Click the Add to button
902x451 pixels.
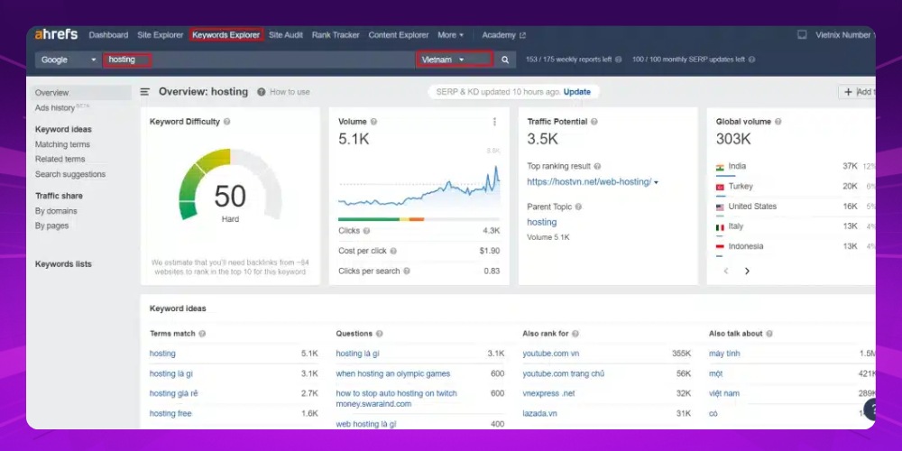857,92
